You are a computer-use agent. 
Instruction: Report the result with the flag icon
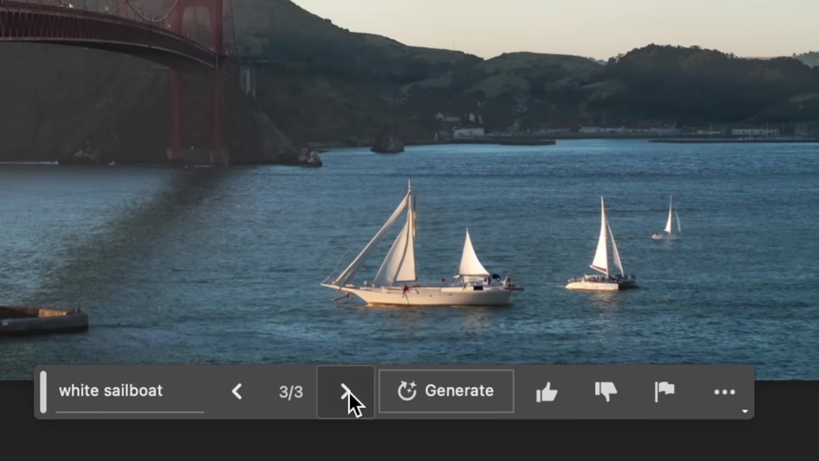tap(665, 391)
